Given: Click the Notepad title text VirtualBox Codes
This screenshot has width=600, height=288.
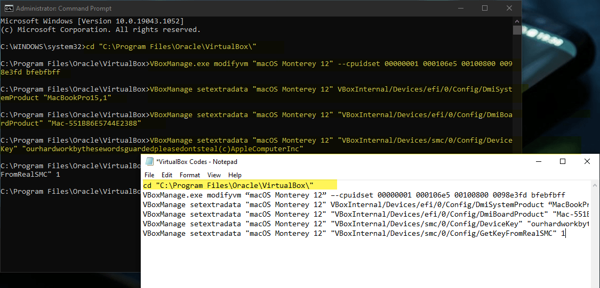Looking at the screenshot, I should point(197,162).
